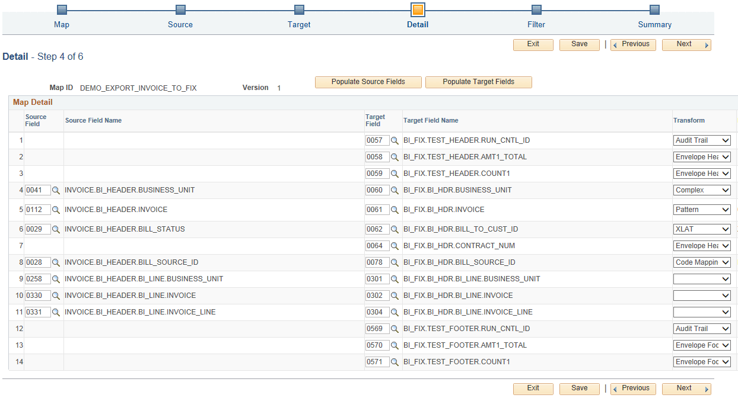Go to the Target step label
Screen dimensions: 738x398
(299, 25)
